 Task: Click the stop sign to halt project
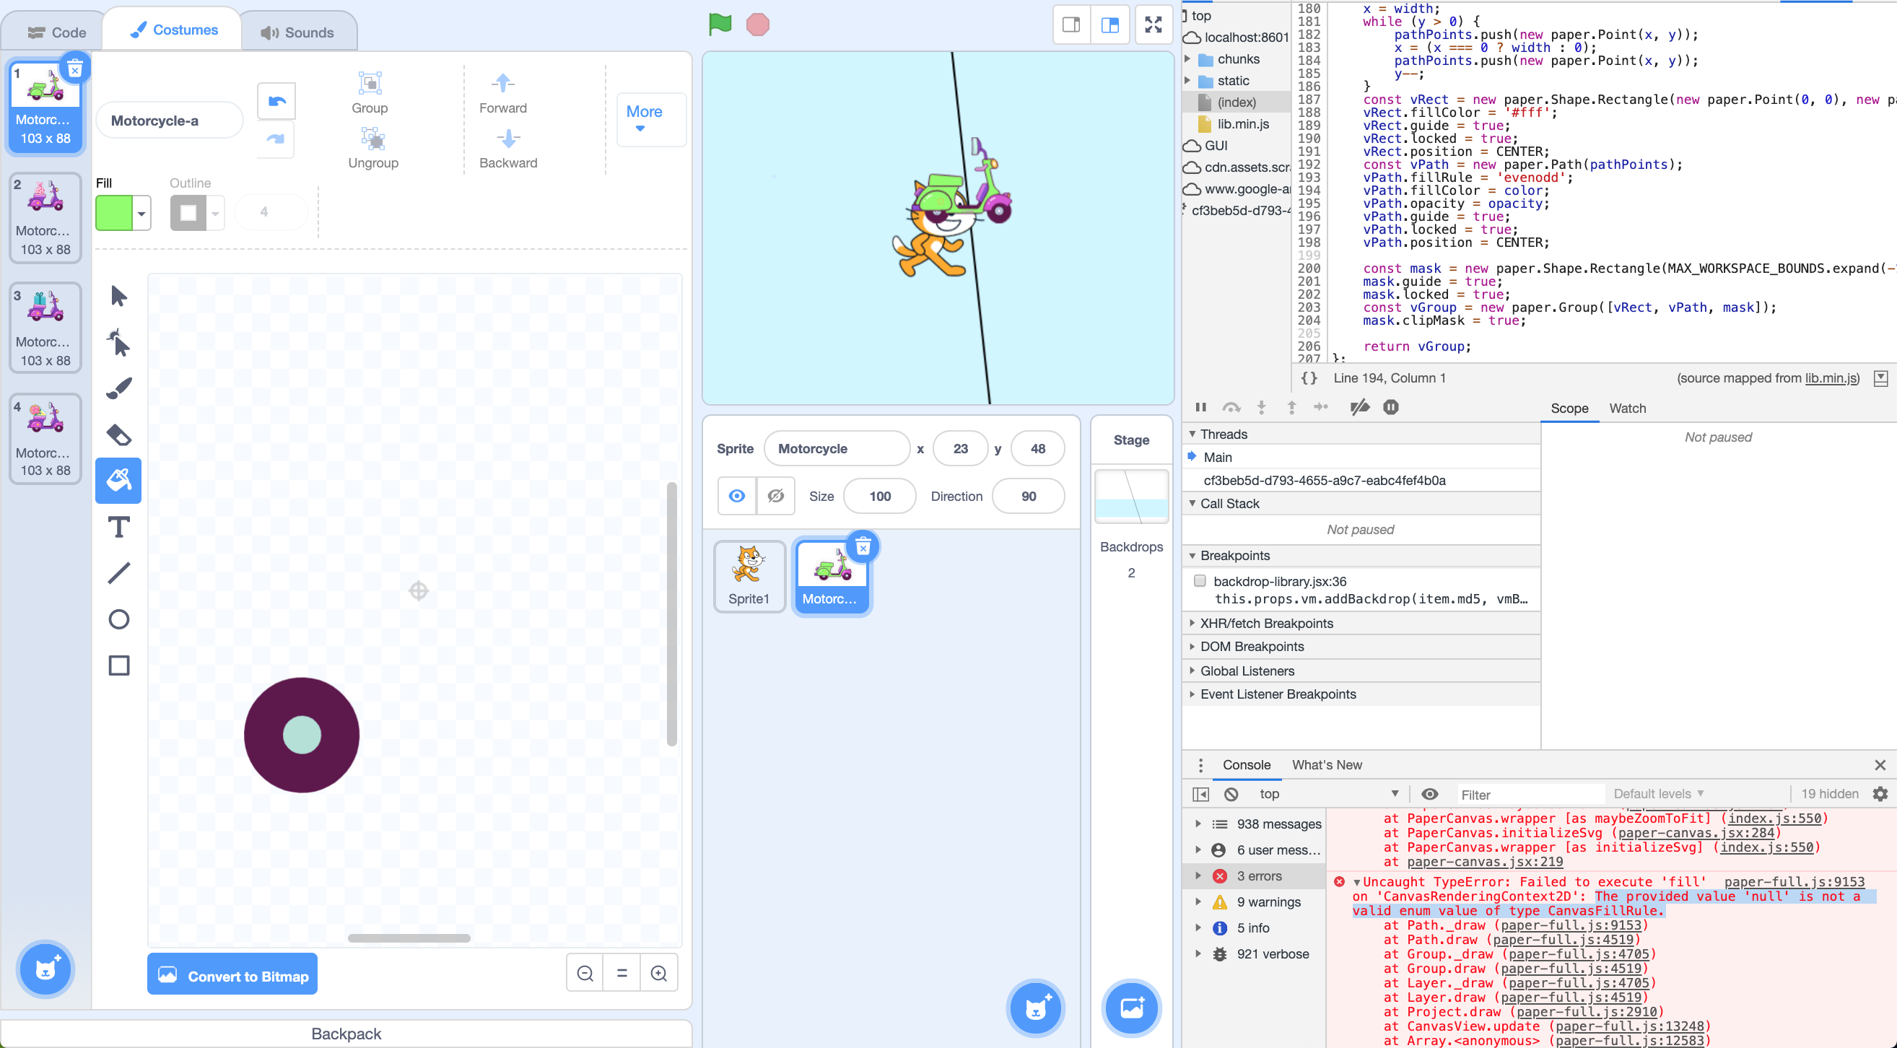tap(757, 25)
